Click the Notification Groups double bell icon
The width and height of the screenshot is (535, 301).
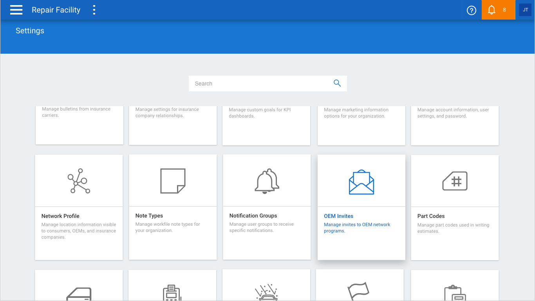267,181
